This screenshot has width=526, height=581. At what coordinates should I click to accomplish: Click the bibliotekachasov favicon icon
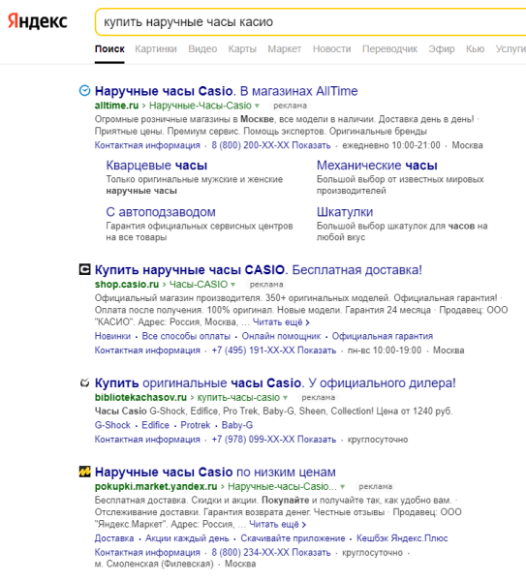[84, 382]
